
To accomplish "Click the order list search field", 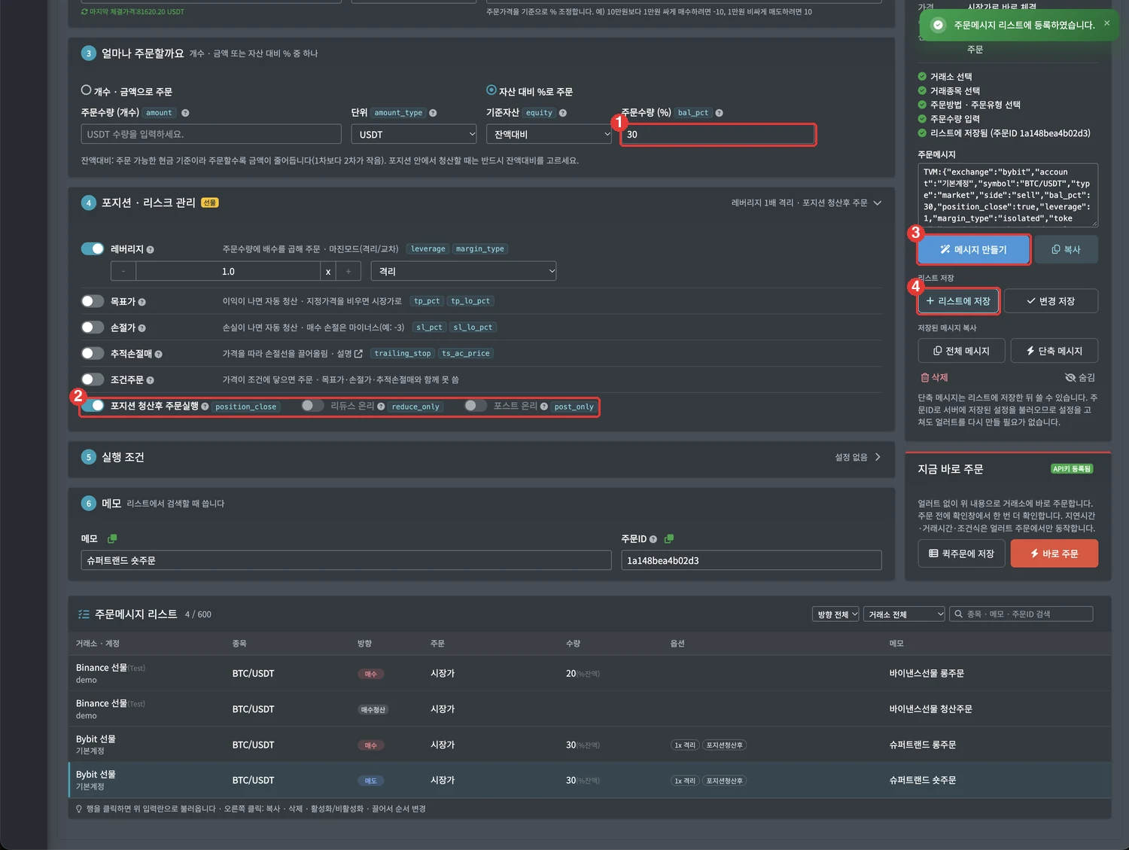I will tap(1021, 614).
